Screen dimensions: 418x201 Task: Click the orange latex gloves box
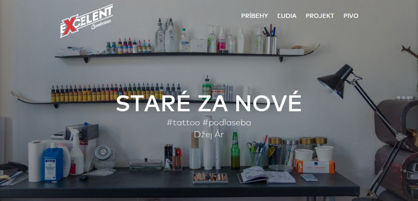[x=314, y=166]
